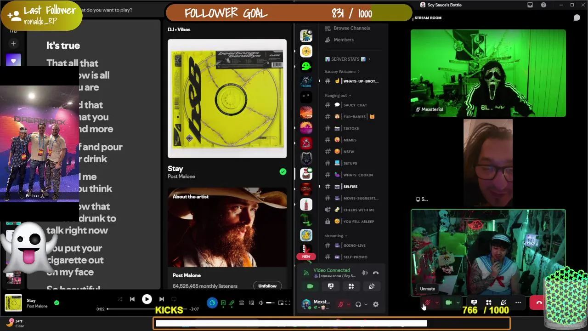Open Connect to a device icon
Viewport: 588px width, 331px height.
251,303
